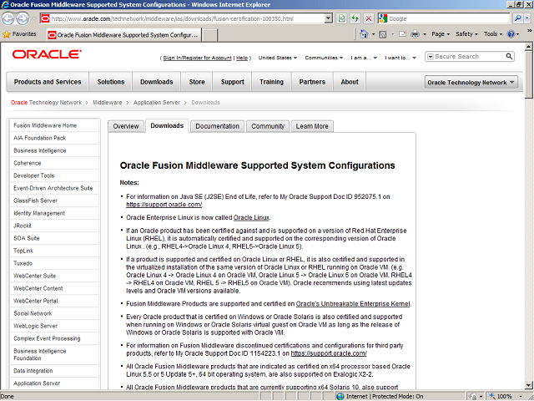Open the Community tab
The height and width of the screenshot is (401, 534).
pyautogui.click(x=267, y=126)
